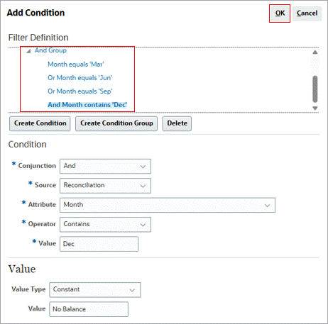
Task: Click the OK button
Action: click(280, 13)
